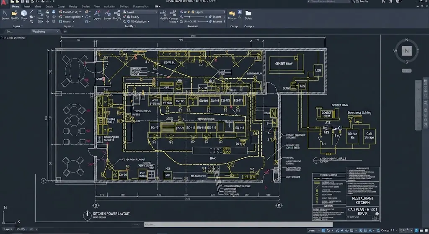This screenshot has width=429, height=234.
Task: Expand the Oenap panel title arrow
Action: [x=253, y=26]
